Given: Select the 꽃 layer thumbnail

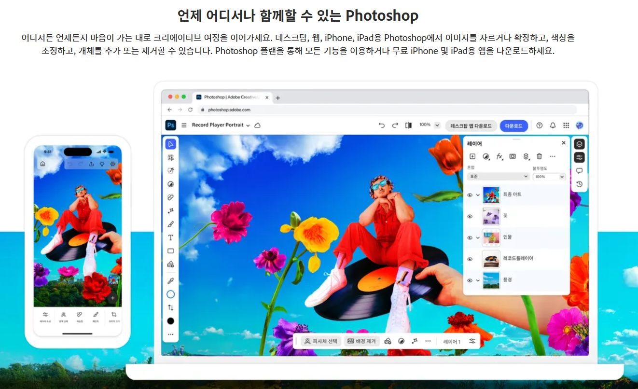Looking at the screenshot, I should click(x=491, y=216).
